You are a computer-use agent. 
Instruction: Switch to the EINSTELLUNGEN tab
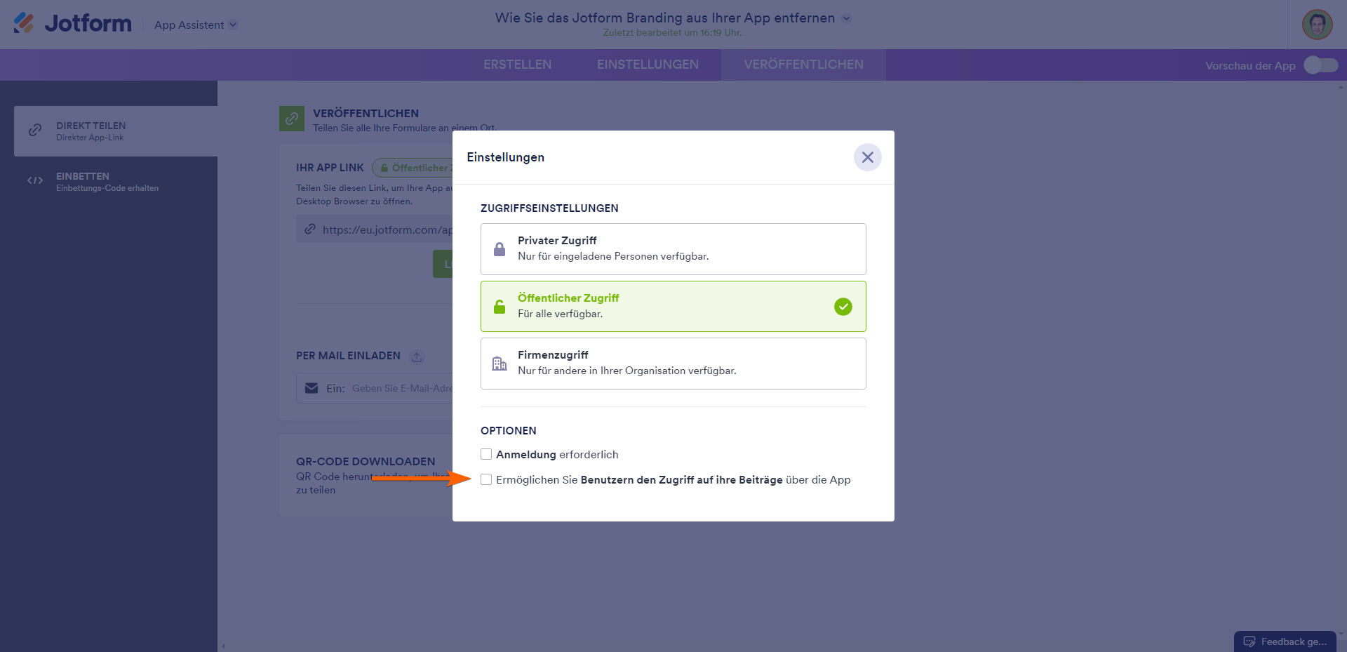648,65
